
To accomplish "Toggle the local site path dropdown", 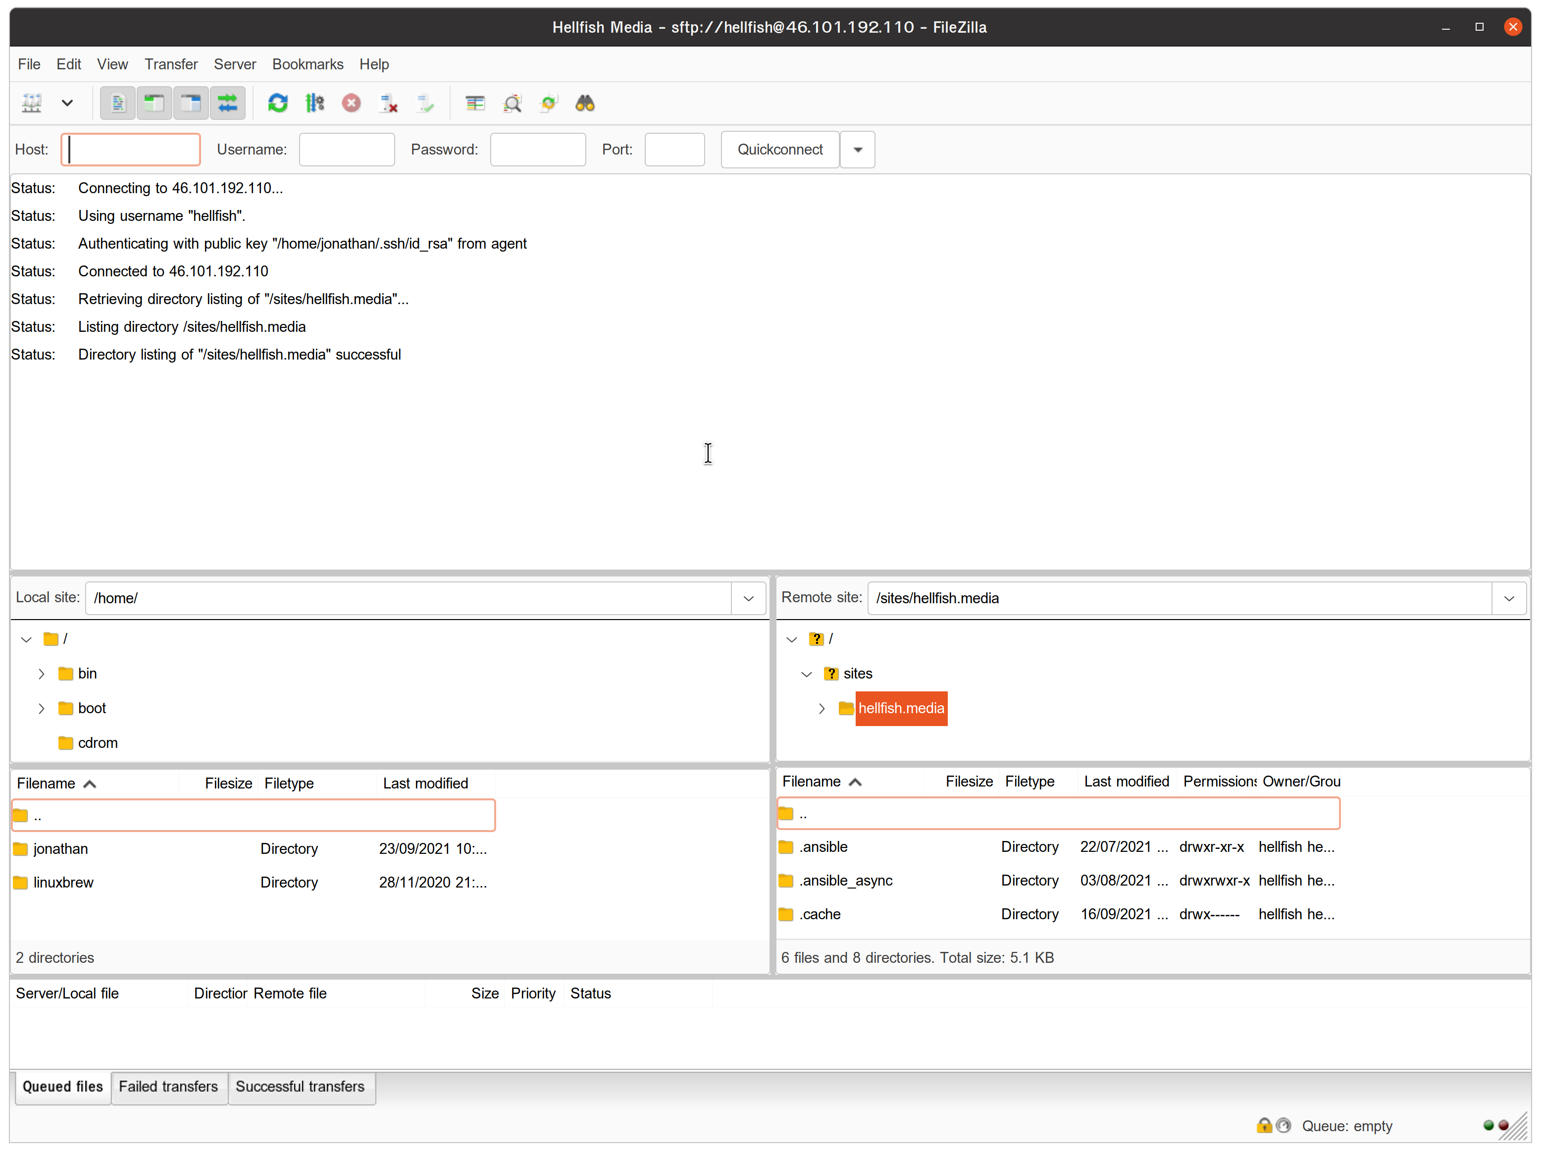I will coord(749,598).
